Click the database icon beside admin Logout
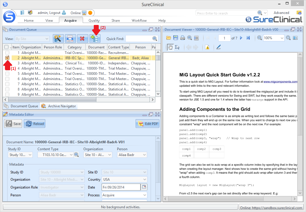Image resolution: width=306 pixels, height=212 pixels. pos(22,13)
